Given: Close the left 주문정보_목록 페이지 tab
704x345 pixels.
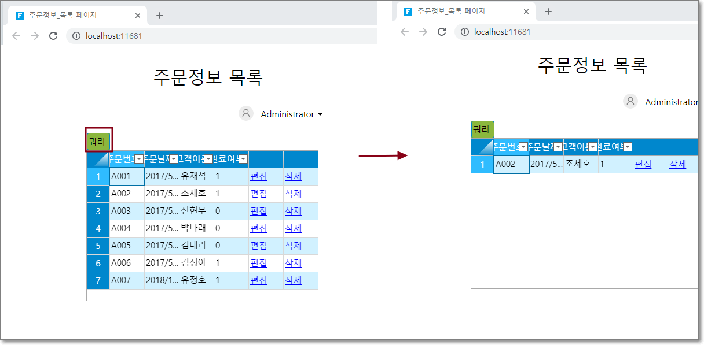Looking at the screenshot, I should [137, 16].
